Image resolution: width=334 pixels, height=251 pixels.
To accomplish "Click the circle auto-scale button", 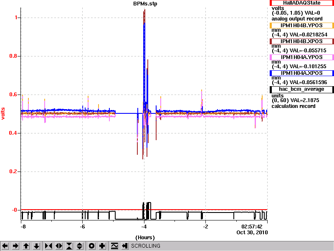I will (x=91, y=246).
